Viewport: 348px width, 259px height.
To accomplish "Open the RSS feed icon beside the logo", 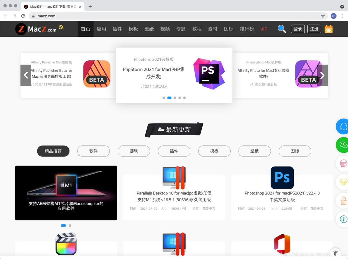I will pos(61,27).
